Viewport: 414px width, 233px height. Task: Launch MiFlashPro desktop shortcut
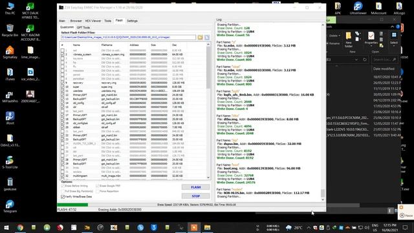10,96
